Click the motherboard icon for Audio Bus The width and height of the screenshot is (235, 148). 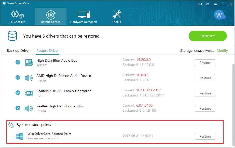[x=29, y=63]
